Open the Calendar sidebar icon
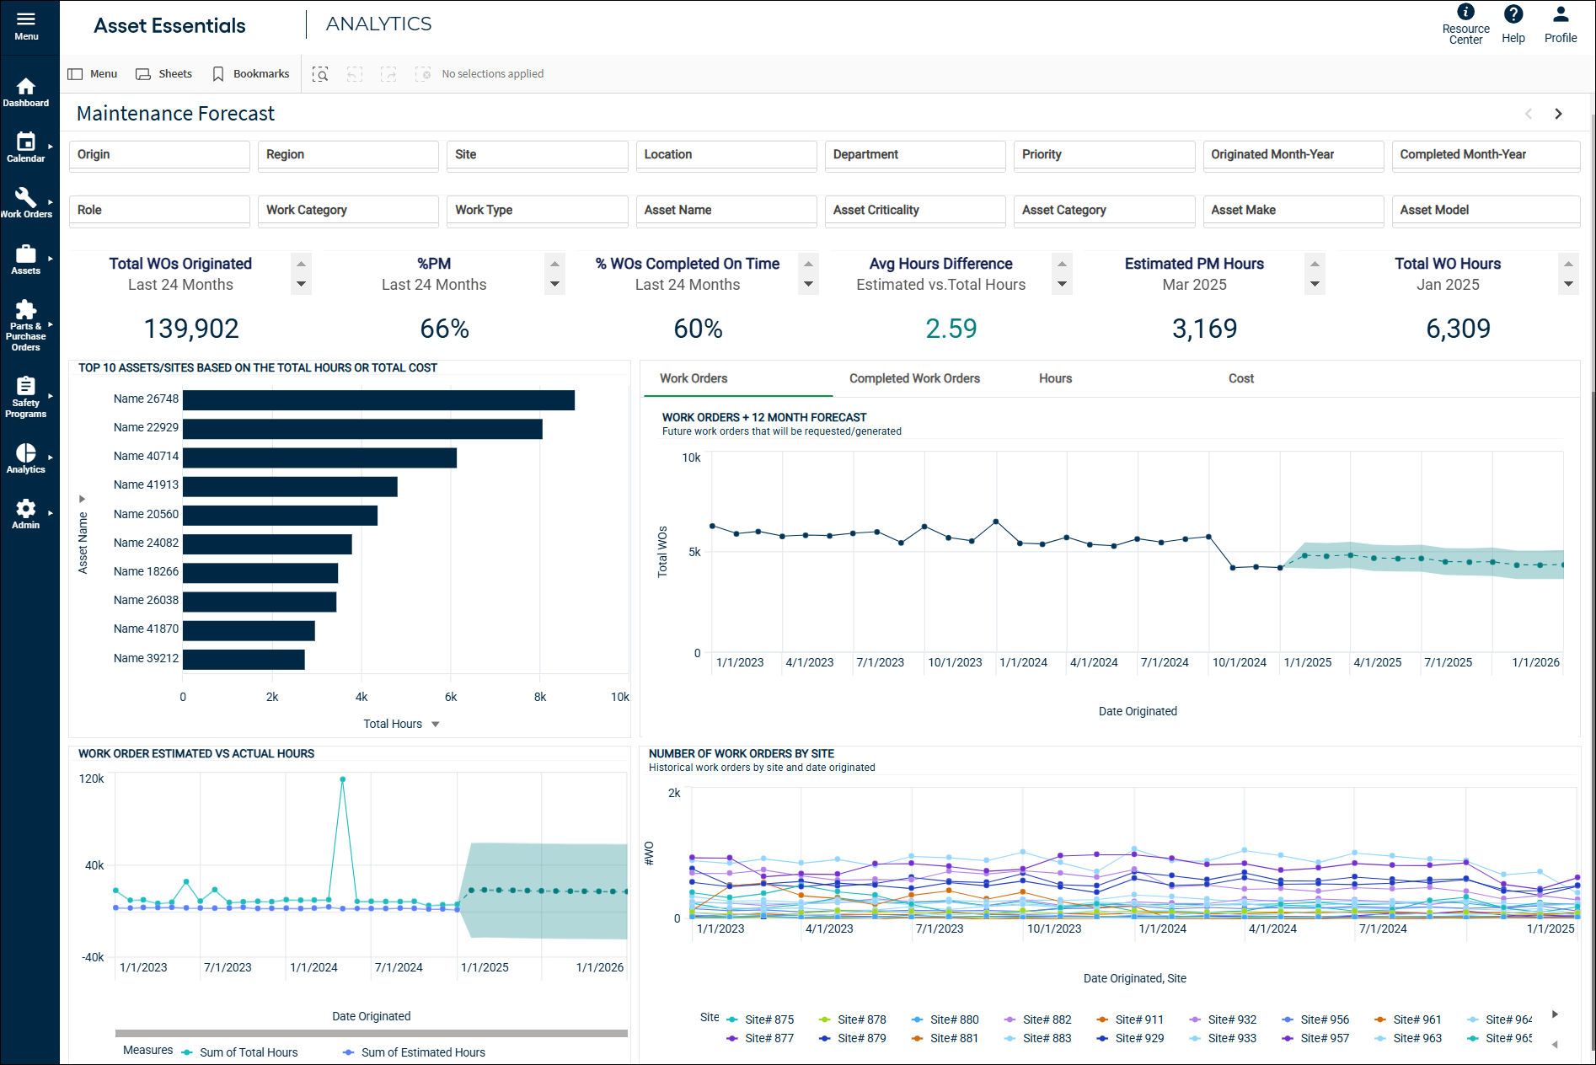This screenshot has height=1065, width=1596. click(x=26, y=147)
